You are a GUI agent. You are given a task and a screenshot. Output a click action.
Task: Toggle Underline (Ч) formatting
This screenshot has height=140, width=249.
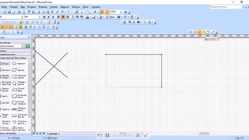pyautogui.click(x=53, y=17)
